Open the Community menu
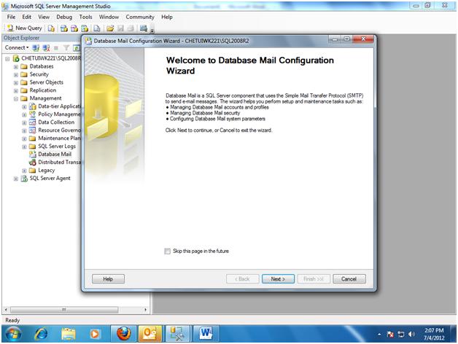 coord(140,17)
